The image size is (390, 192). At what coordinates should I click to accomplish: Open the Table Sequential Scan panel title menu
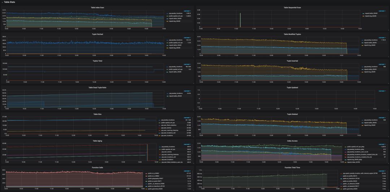(292, 8)
